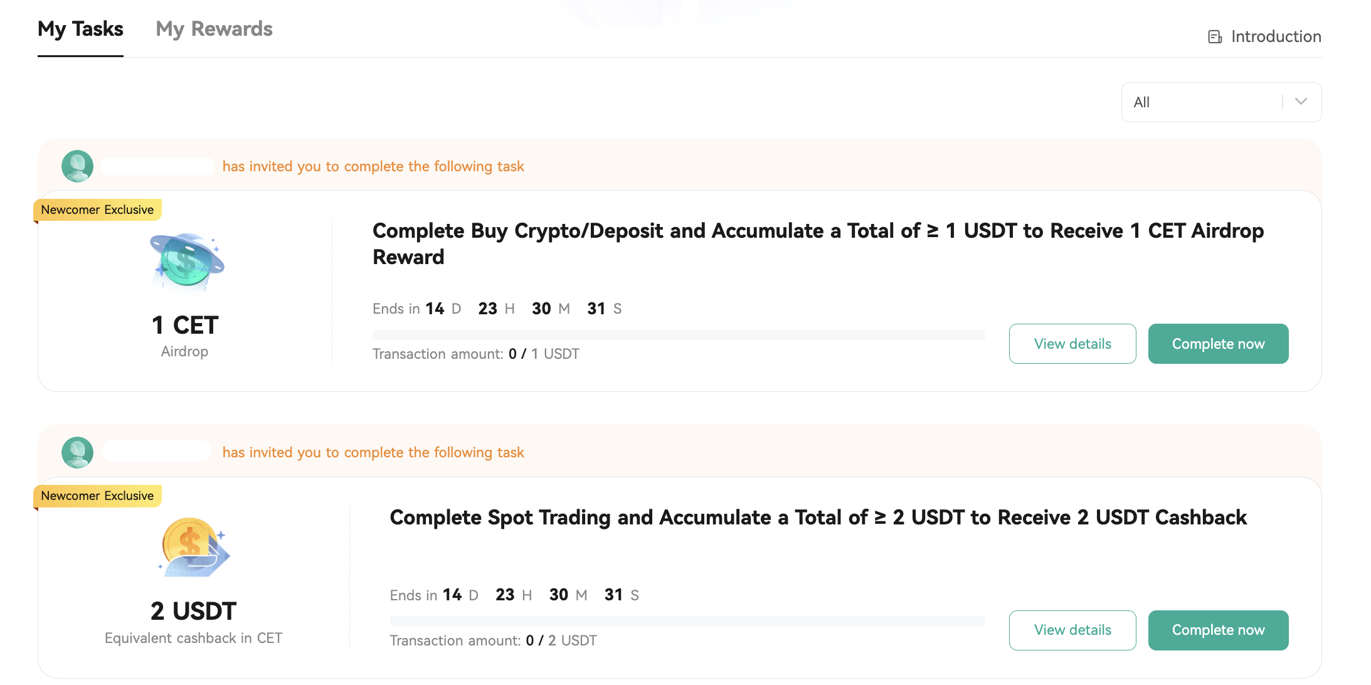Expand the All filter chevron arrow
The height and width of the screenshot is (685, 1371).
click(1301, 102)
